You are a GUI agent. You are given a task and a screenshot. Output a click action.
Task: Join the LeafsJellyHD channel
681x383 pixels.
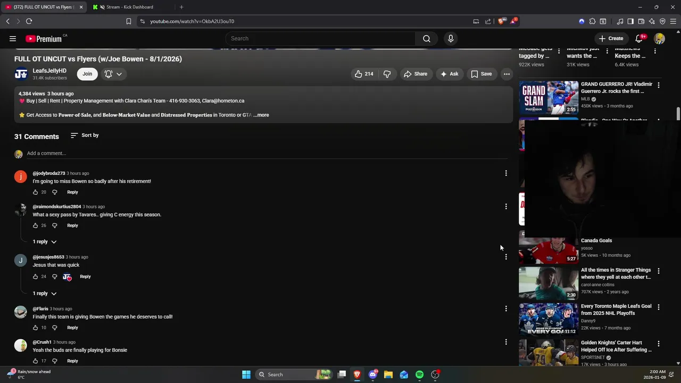pos(87,74)
